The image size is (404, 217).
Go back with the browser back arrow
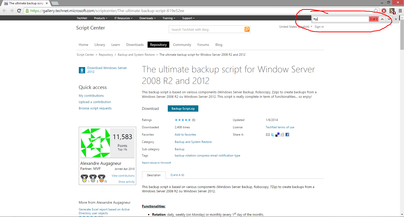[x=4, y=11]
